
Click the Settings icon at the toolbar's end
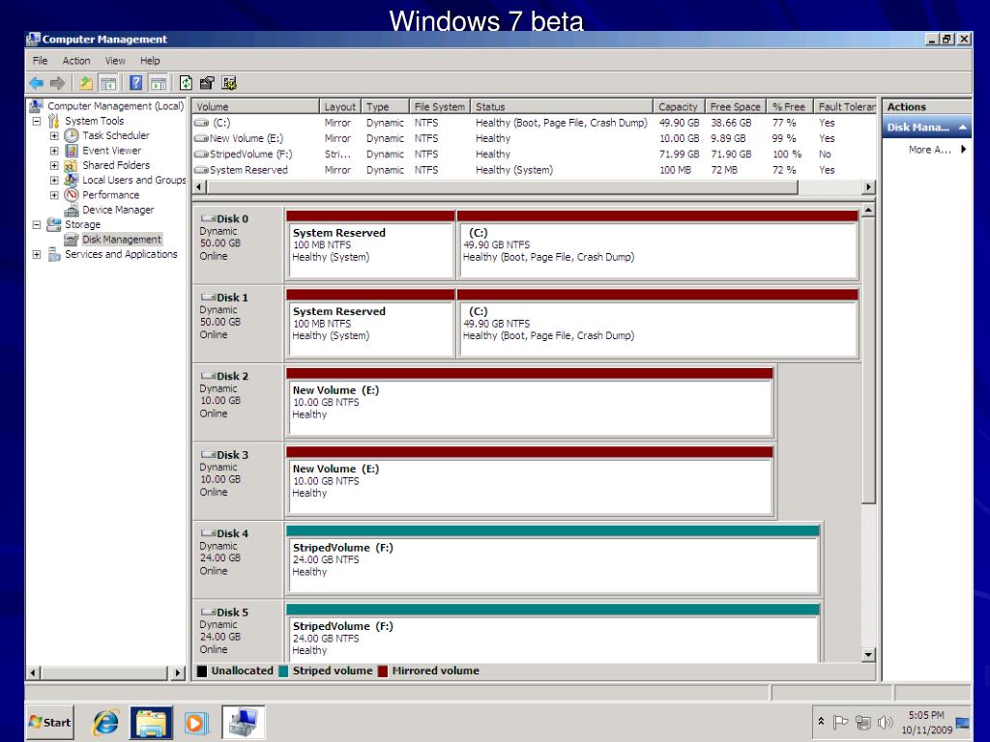pos(229,83)
